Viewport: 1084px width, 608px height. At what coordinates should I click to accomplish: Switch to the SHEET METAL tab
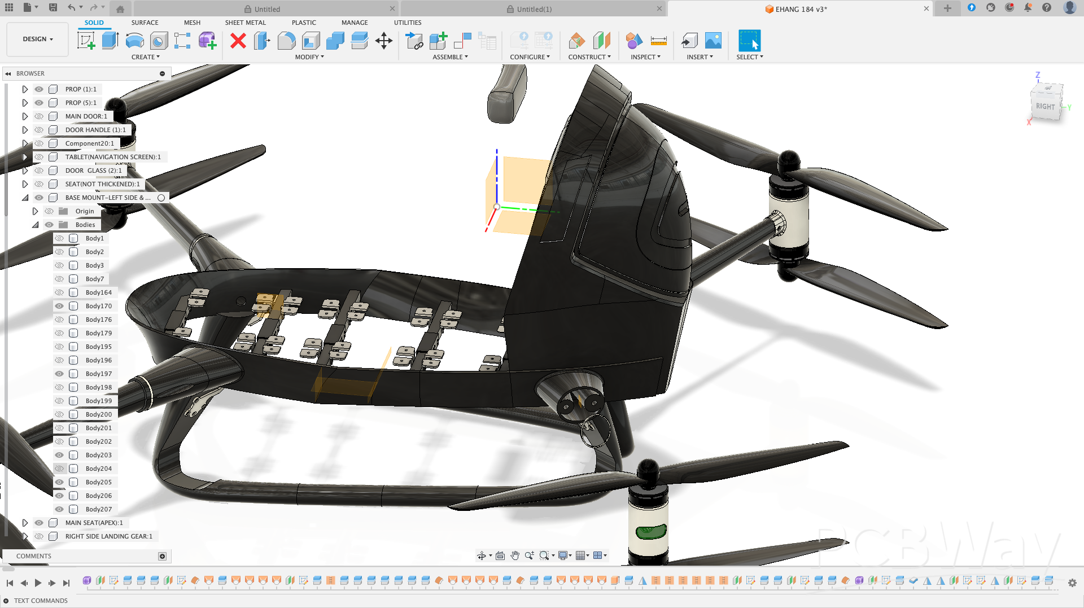click(245, 23)
